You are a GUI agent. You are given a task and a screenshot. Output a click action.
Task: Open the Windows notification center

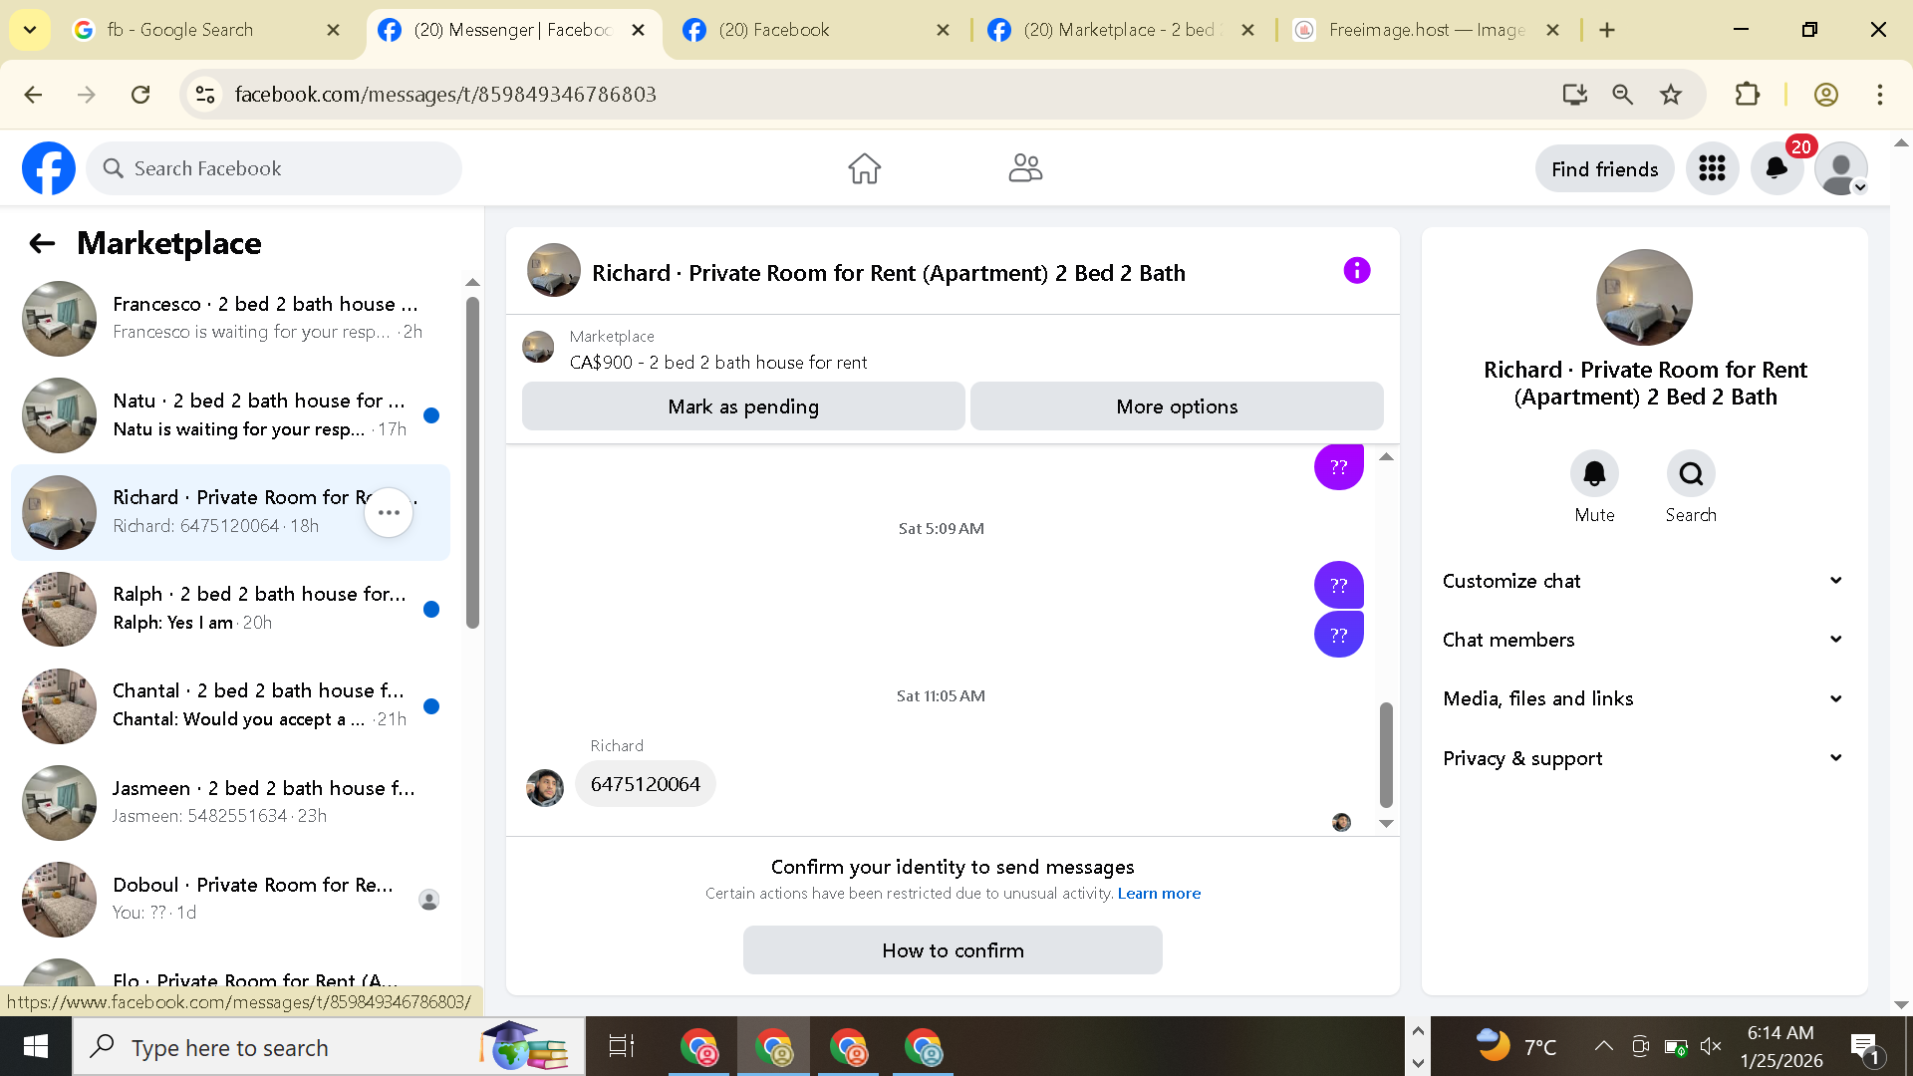(1864, 1047)
